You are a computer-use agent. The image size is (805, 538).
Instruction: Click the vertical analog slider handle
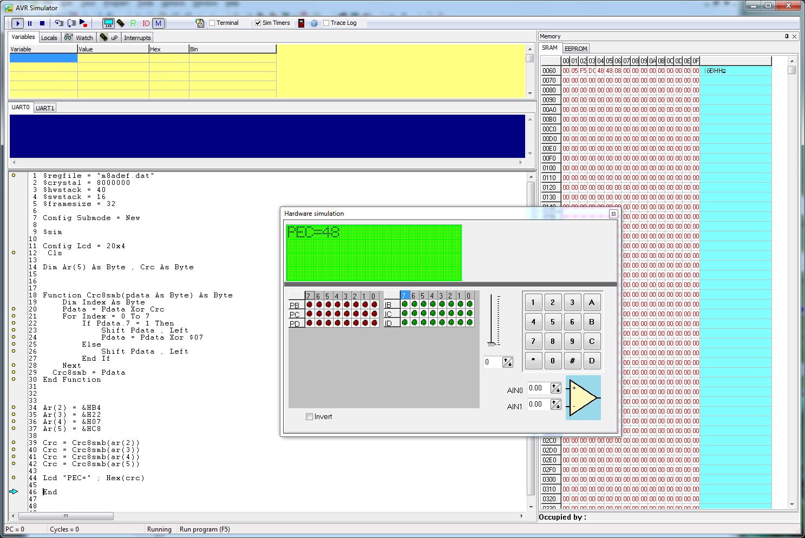pos(492,343)
